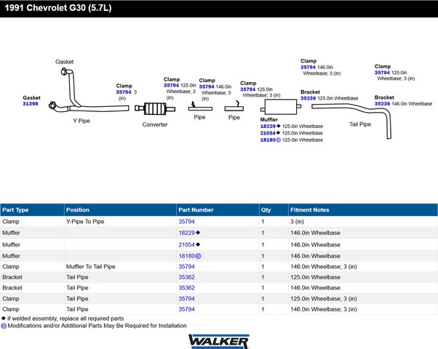Open part 18229 in the muffler table row

click(186, 233)
